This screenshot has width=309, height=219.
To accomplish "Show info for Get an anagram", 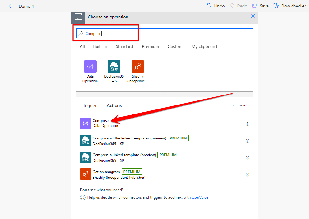I will click(247, 174).
